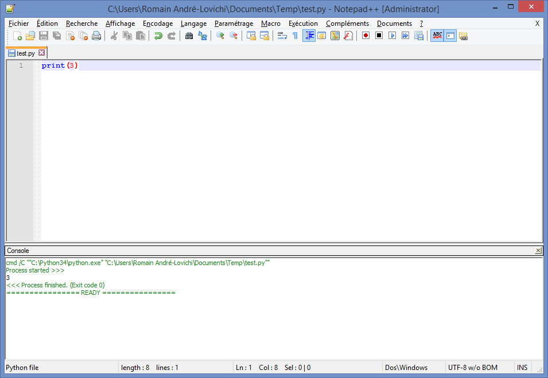Click the X at menu bar right end
The width and height of the screenshot is (548, 378).
coord(537,24)
